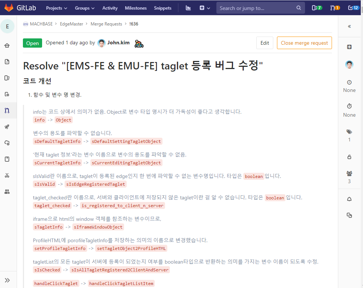Open the plus new-item dropdown in navbar
Screen dimensions: 363x288
tap(205, 8)
